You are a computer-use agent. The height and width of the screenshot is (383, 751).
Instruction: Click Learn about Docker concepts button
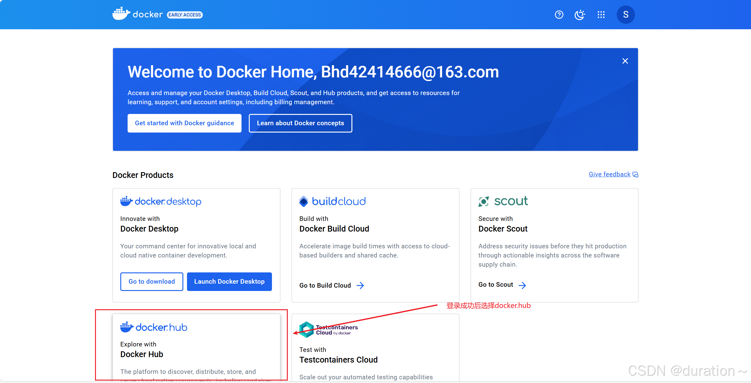[x=300, y=123]
